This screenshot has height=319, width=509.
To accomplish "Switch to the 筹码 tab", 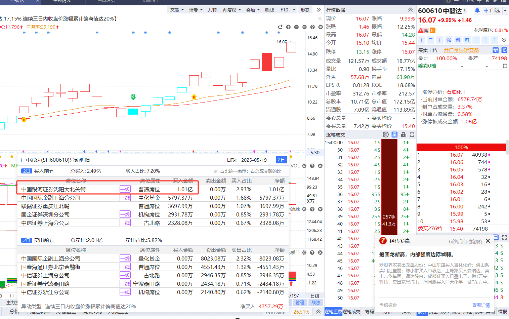I will click(x=369, y=312).
